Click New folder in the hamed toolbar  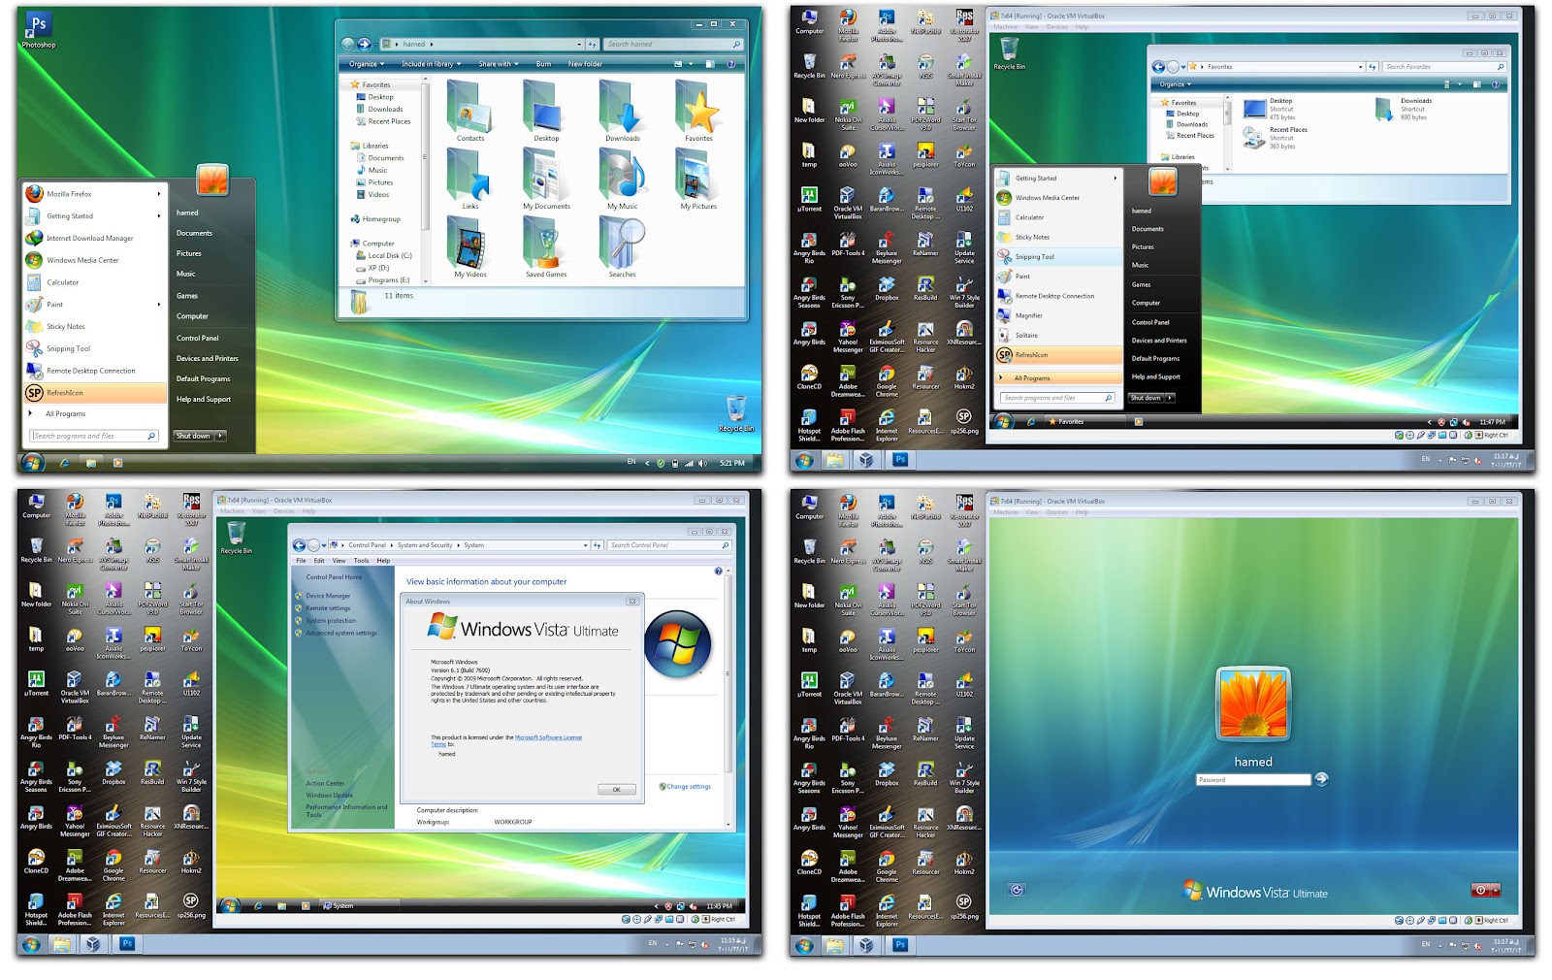[x=585, y=64]
